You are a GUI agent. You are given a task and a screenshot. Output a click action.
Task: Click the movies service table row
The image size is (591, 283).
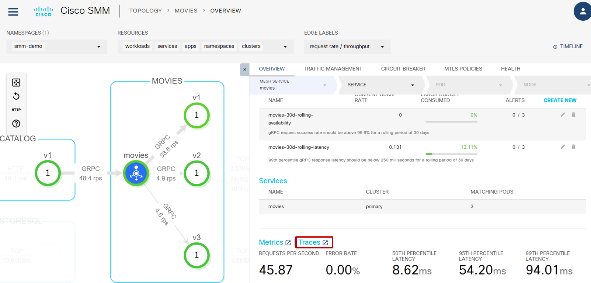click(422, 207)
